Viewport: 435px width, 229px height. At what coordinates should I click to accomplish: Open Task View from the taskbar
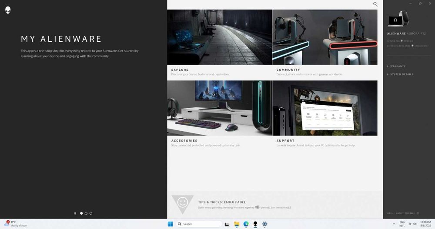pyautogui.click(x=227, y=224)
